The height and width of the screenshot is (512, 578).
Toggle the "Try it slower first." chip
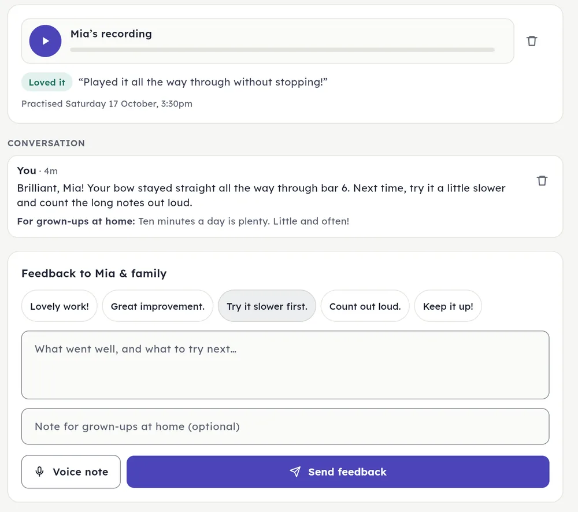[267, 306]
